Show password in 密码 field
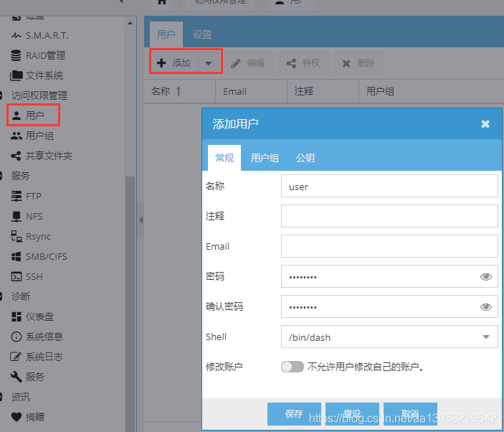Screen dimensions: 504x432 [485, 276]
